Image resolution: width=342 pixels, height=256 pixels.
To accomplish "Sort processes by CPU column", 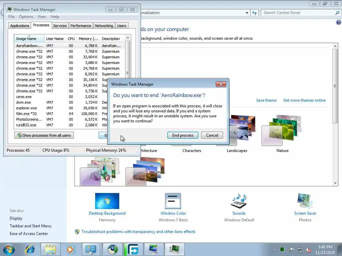I will [x=71, y=39].
